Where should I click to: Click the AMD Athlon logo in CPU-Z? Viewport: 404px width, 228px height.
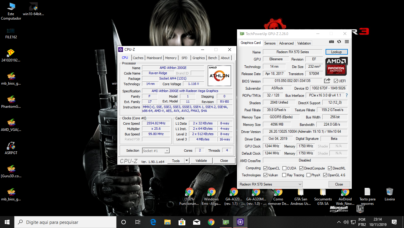coord(219,76)
